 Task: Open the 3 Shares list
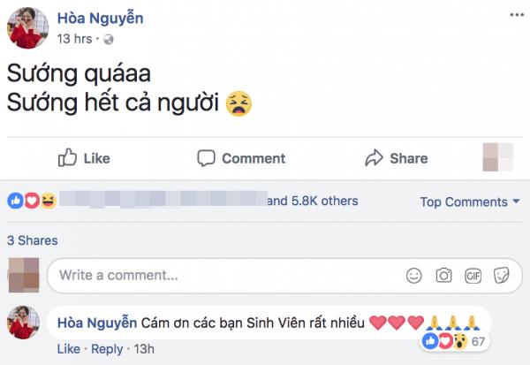33,240
